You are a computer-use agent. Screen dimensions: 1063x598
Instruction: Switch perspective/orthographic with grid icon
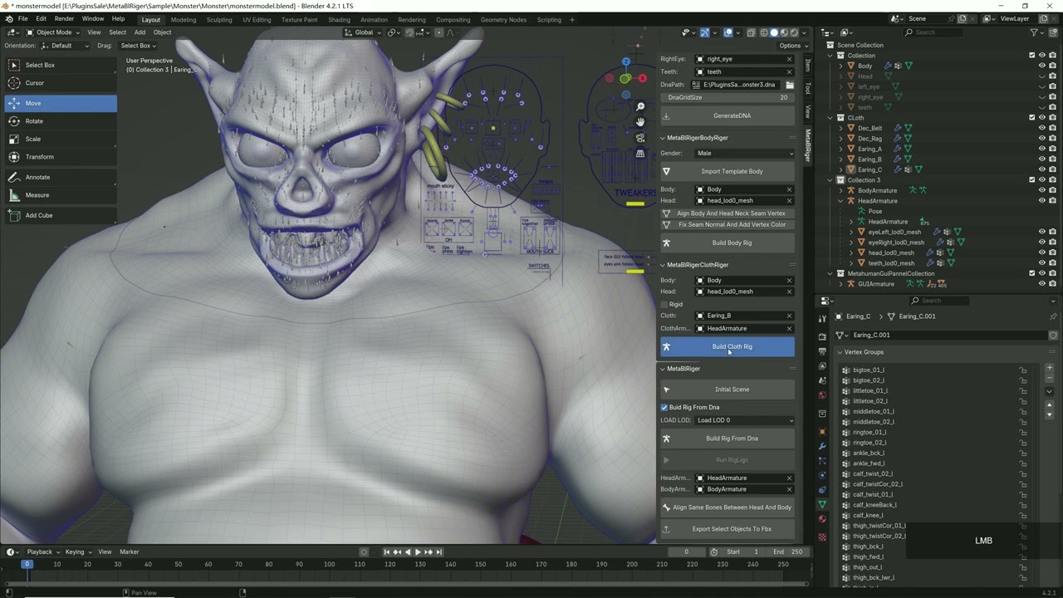[x=640, y=154]
